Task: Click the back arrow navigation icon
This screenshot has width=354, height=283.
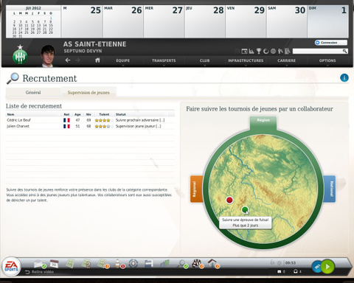Action: click(x=68, y=60)
